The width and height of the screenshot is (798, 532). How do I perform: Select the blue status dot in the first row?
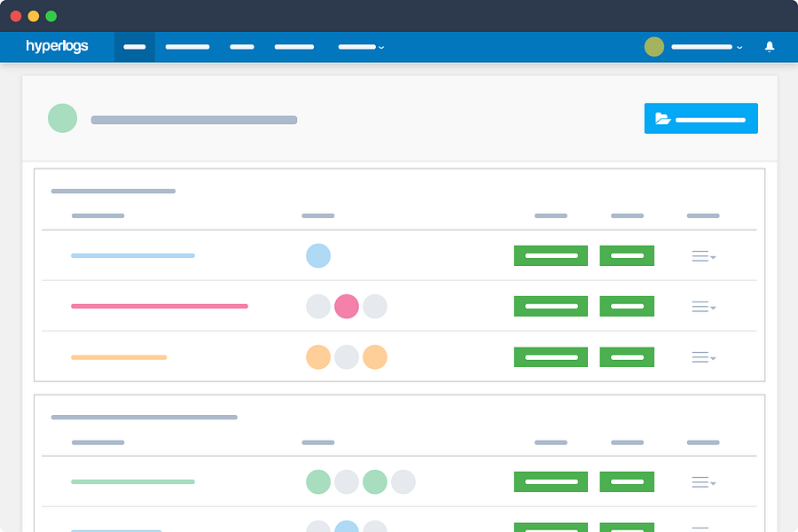(318, 255)
